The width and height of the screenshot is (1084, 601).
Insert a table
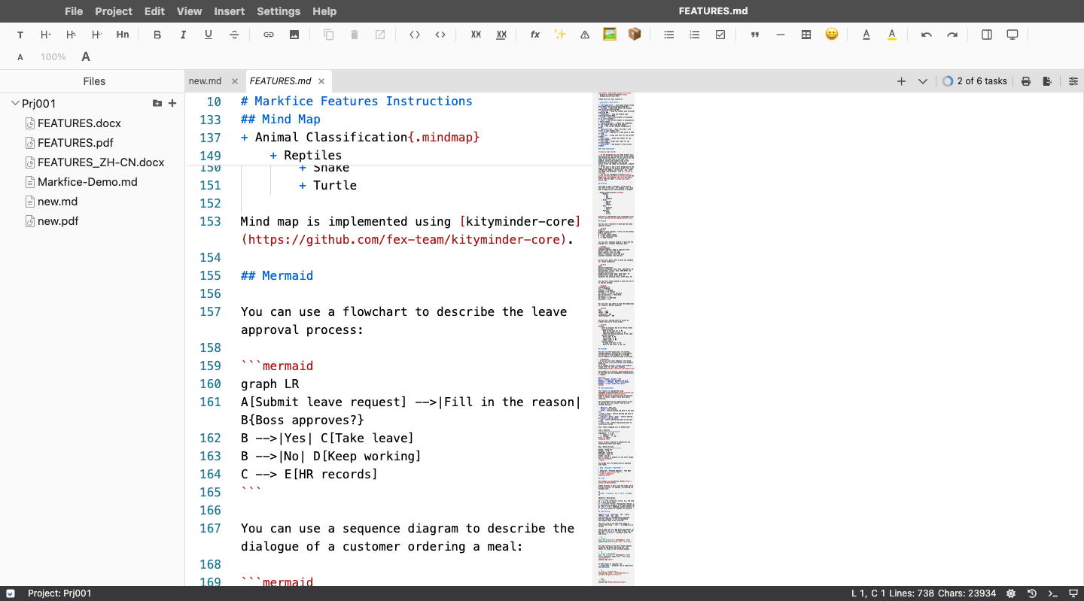pos(806,35)
